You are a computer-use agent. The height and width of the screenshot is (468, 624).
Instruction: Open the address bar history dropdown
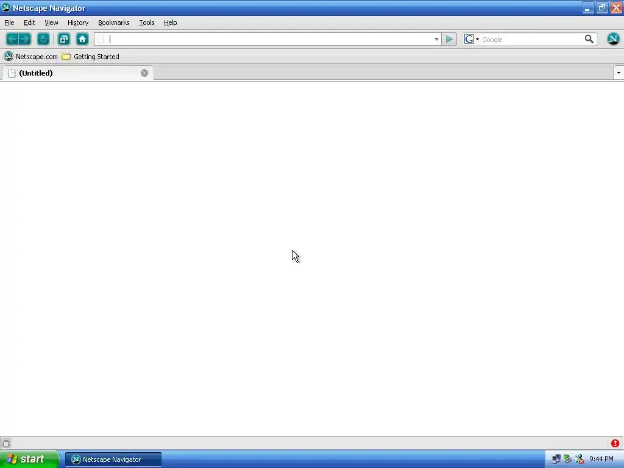[436, 39]
